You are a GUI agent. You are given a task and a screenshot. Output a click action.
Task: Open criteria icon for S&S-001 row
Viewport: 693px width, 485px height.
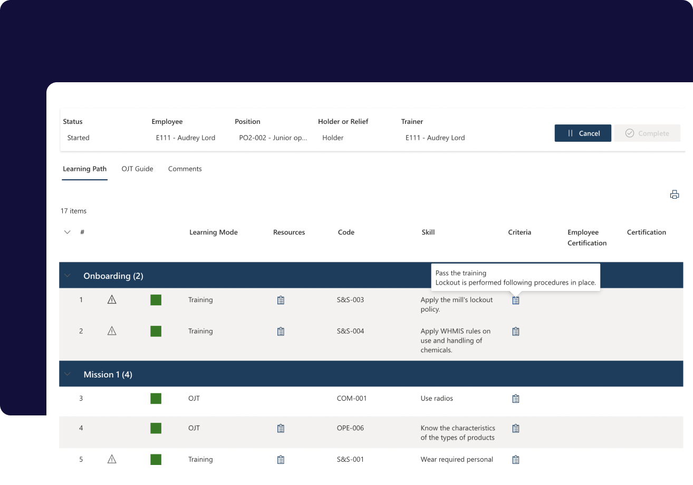516,460
